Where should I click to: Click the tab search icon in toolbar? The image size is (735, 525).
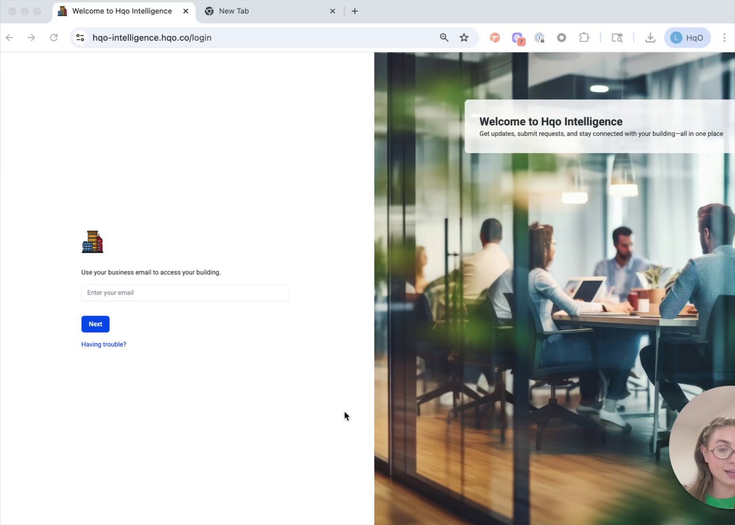tap(617, 38)
